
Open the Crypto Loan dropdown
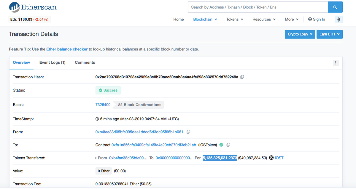pyautogui.click(x=300, y=34)
